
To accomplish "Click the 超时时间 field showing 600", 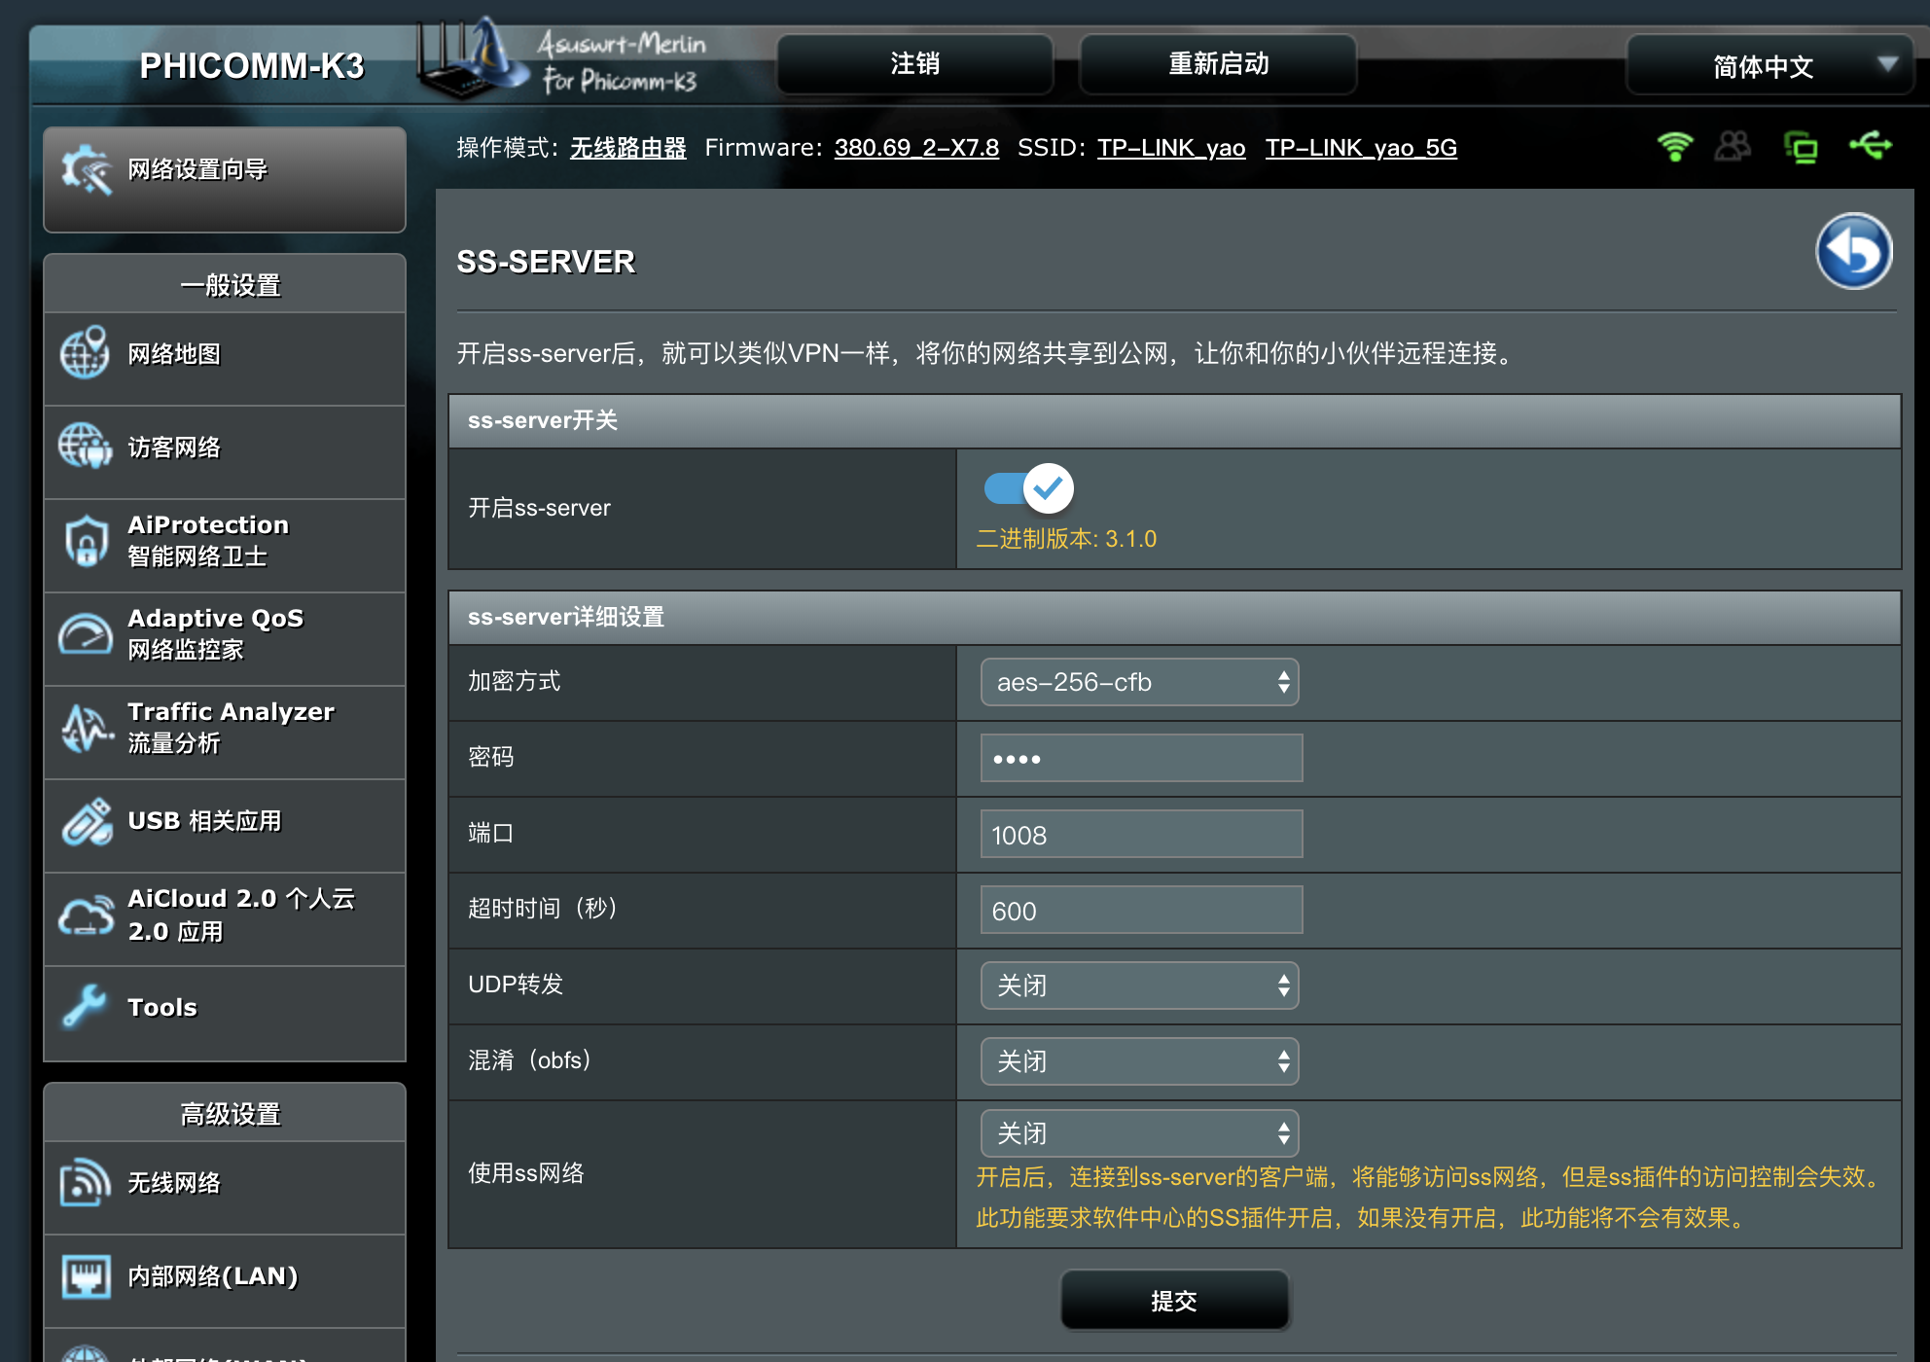I will click(x=1142, y=910).
